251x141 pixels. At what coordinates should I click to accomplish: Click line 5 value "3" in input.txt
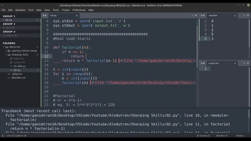pyautogui.click(x=212, y=39)
